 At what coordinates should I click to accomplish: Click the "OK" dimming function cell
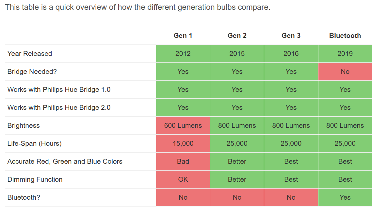click(x=183, y=179)
